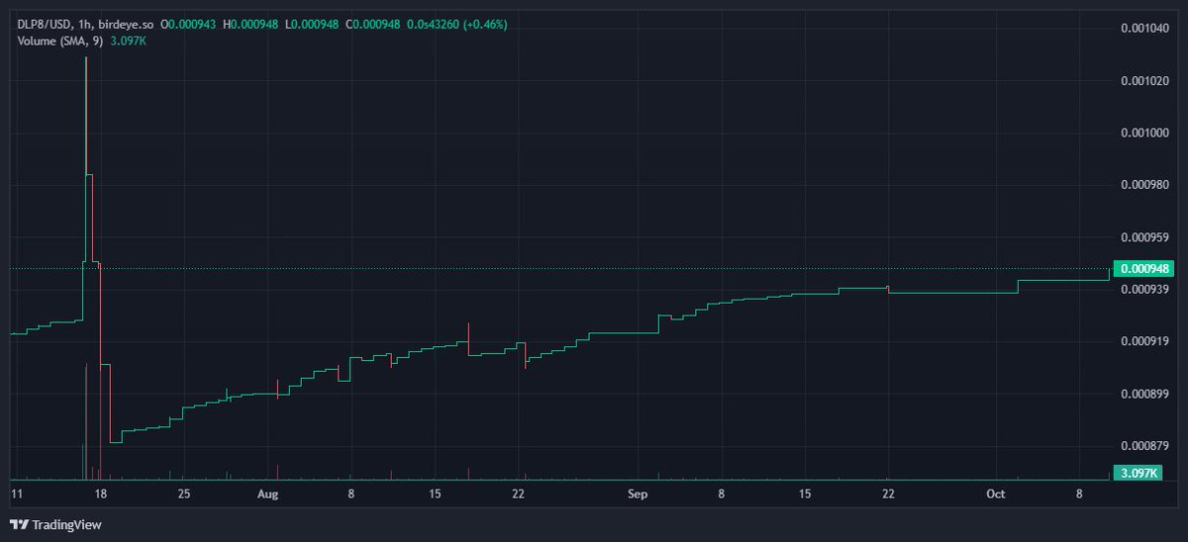Click the 18 date label on time axis

point(100,492)
